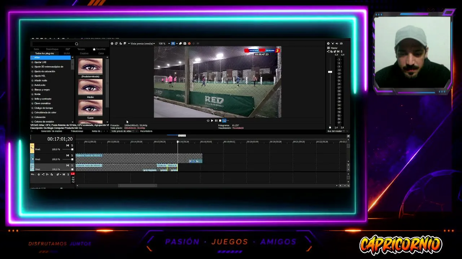Switch to the Creativo plug-ins tab
This screenshot has width=462, height=259.
pos(84,53)
